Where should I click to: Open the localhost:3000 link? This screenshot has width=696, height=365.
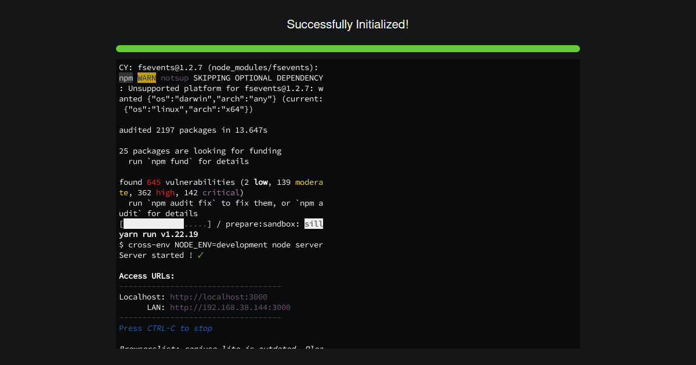pos(219,297)
